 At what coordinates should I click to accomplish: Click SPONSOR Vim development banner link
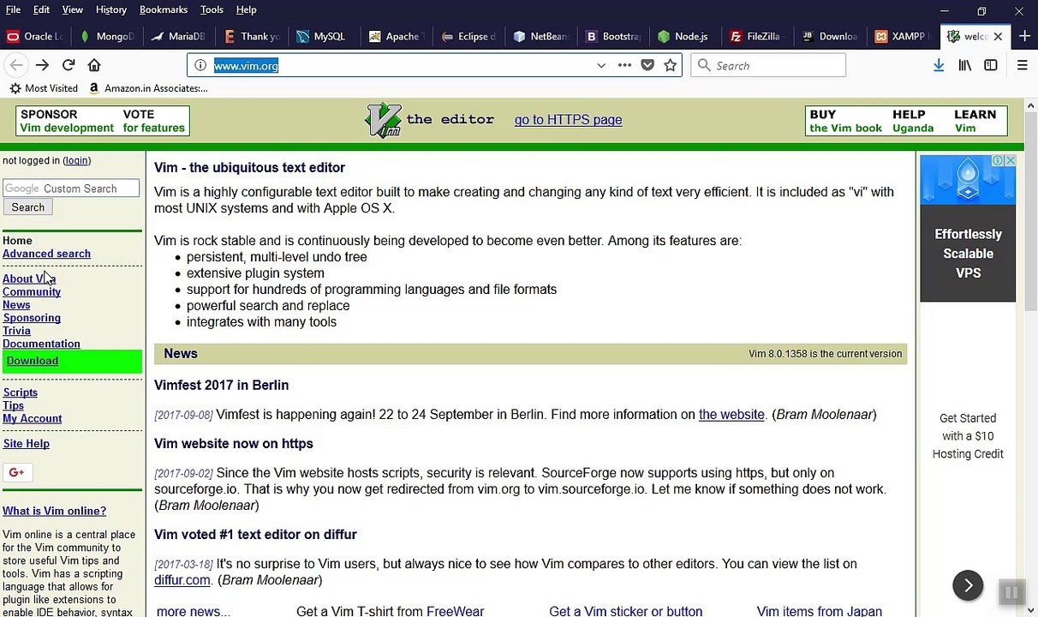click(67, 121)
